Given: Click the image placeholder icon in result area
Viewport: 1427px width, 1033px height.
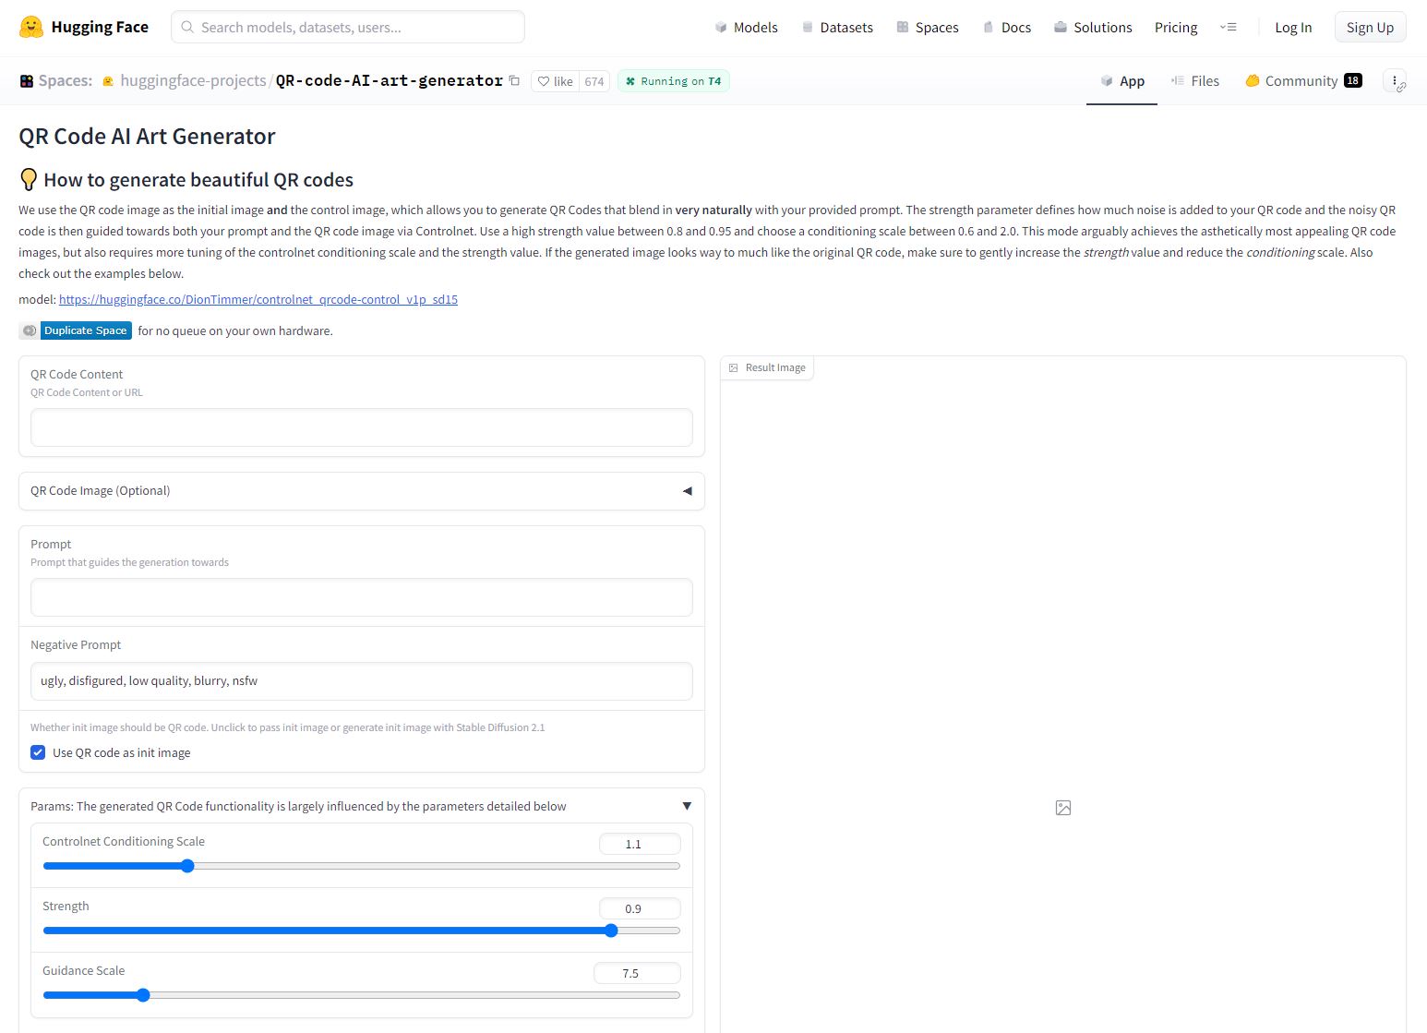Looking at the screenshot, I should click(x=1063, y=808).
